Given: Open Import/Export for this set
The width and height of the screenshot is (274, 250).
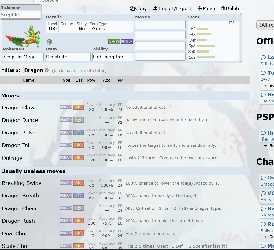Looking at the screenshot, I should [172, 8].
